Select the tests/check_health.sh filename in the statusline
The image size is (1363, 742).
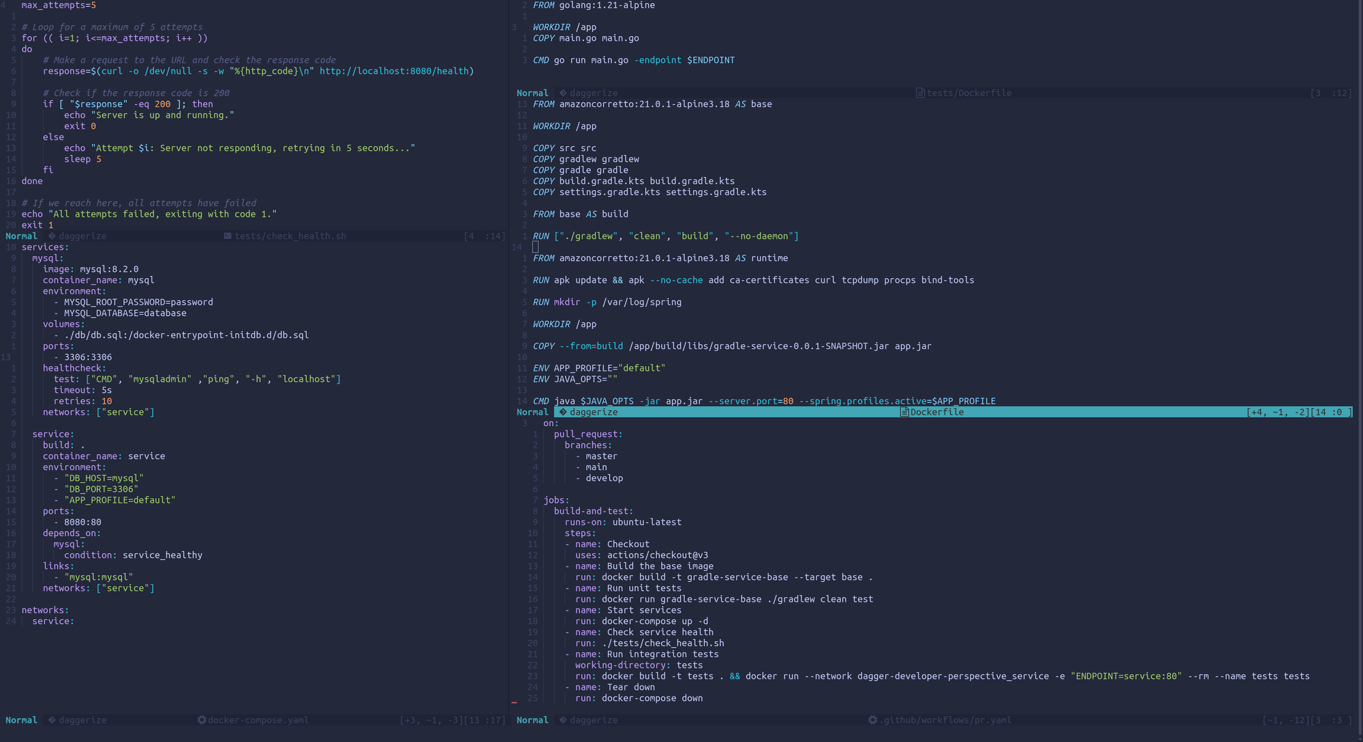291,236
